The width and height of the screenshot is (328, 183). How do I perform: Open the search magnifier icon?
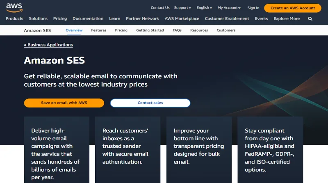310,18
